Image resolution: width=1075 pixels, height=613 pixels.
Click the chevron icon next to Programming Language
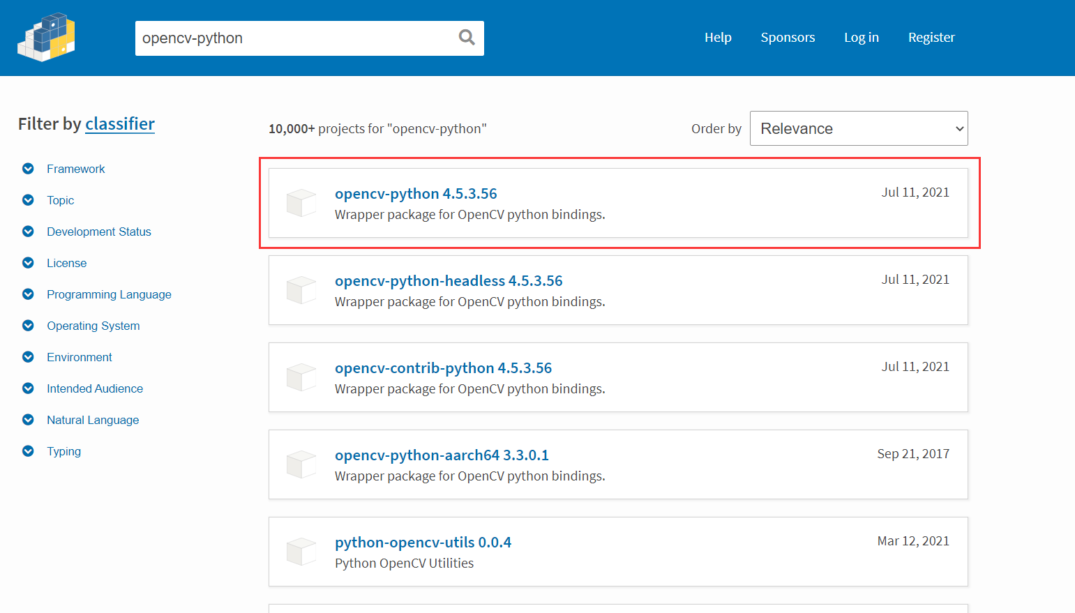pyautogui.click(x=28, y=294)
